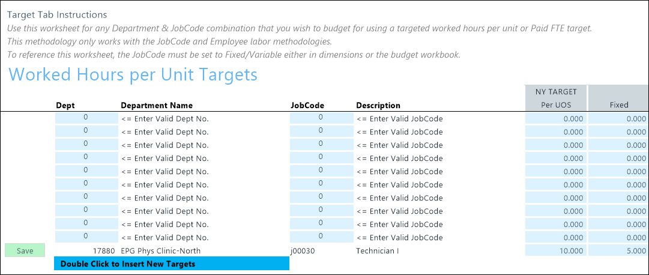649x275 pixels.
Task: Click the green Save button
Action: tap(25, 250)
